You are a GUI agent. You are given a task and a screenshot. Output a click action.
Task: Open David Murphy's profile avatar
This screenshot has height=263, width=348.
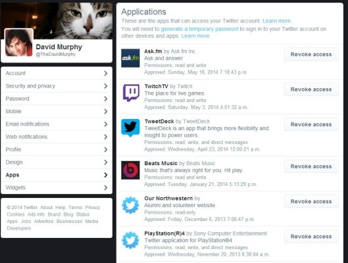[x=19, y=43]
